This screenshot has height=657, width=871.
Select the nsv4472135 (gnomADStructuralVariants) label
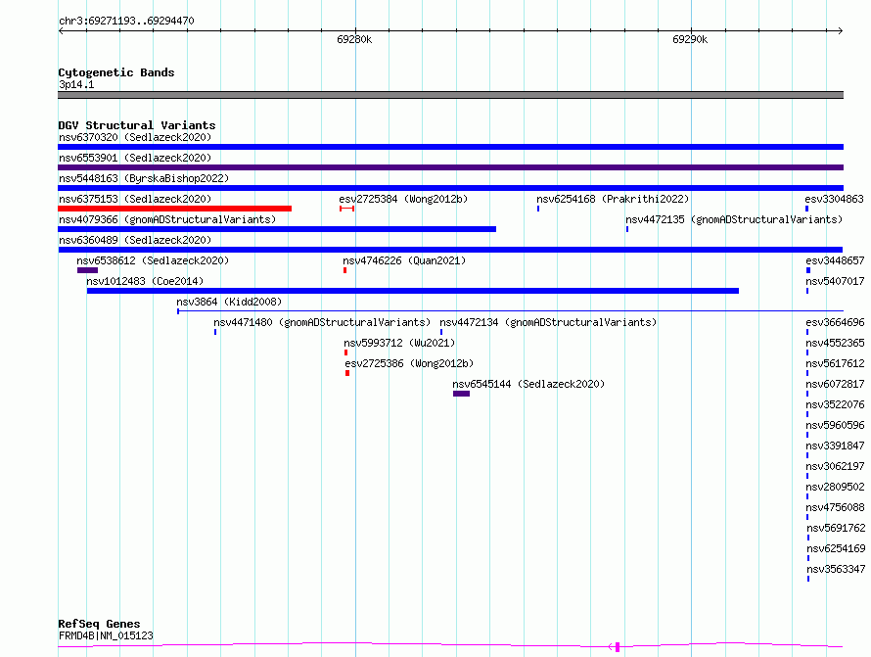point(734,219)
